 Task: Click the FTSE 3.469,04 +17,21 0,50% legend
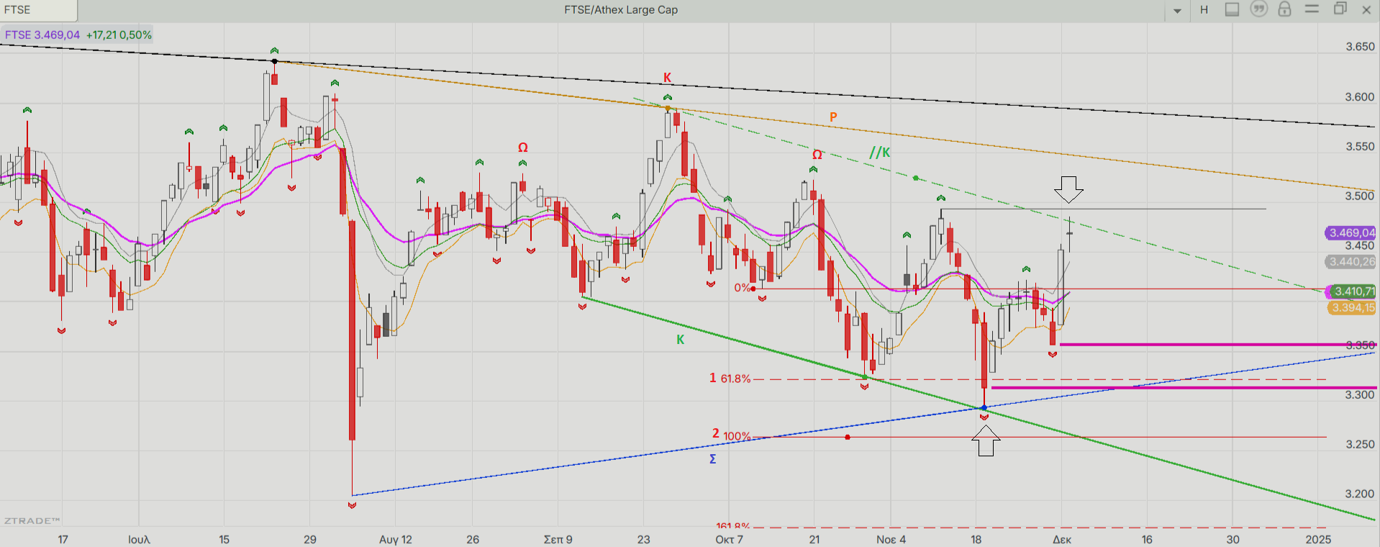click(x=78, y=35)
